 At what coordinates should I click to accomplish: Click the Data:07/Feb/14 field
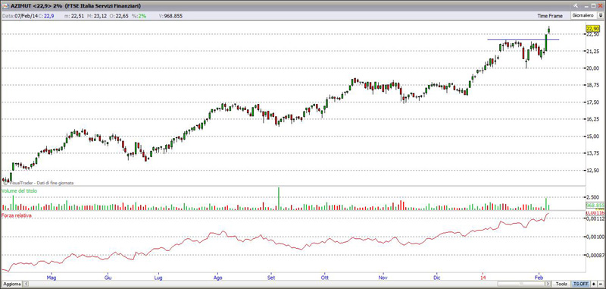point(20,16)
